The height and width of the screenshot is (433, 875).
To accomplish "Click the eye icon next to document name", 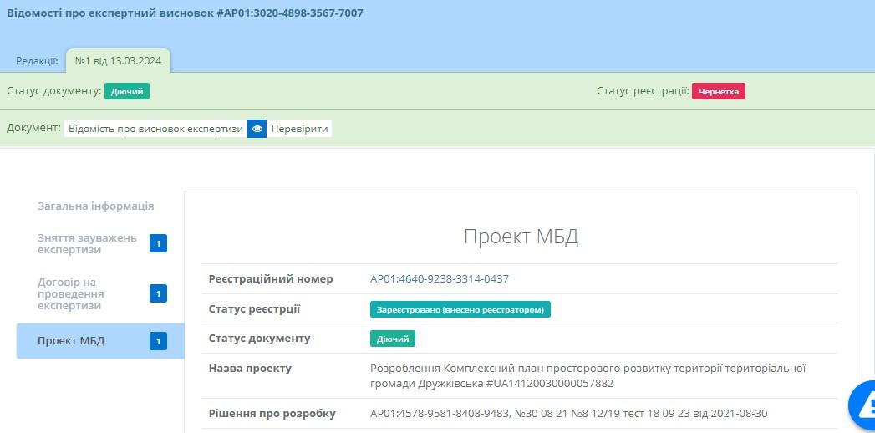I will point(257,129).
